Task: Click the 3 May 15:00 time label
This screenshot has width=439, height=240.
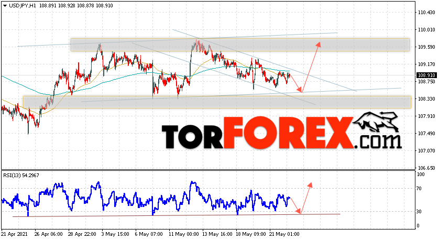Action: tap(115, 234)
